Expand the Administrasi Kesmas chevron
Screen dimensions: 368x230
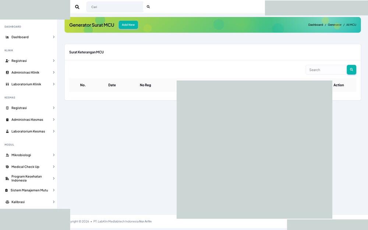[x=53, y=120]
